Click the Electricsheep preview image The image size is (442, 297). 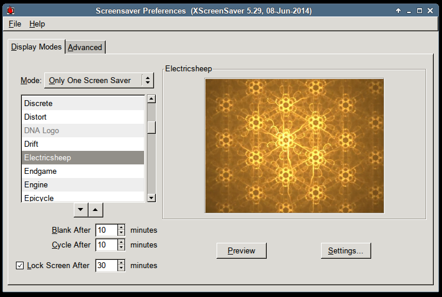tap(294, 146)
